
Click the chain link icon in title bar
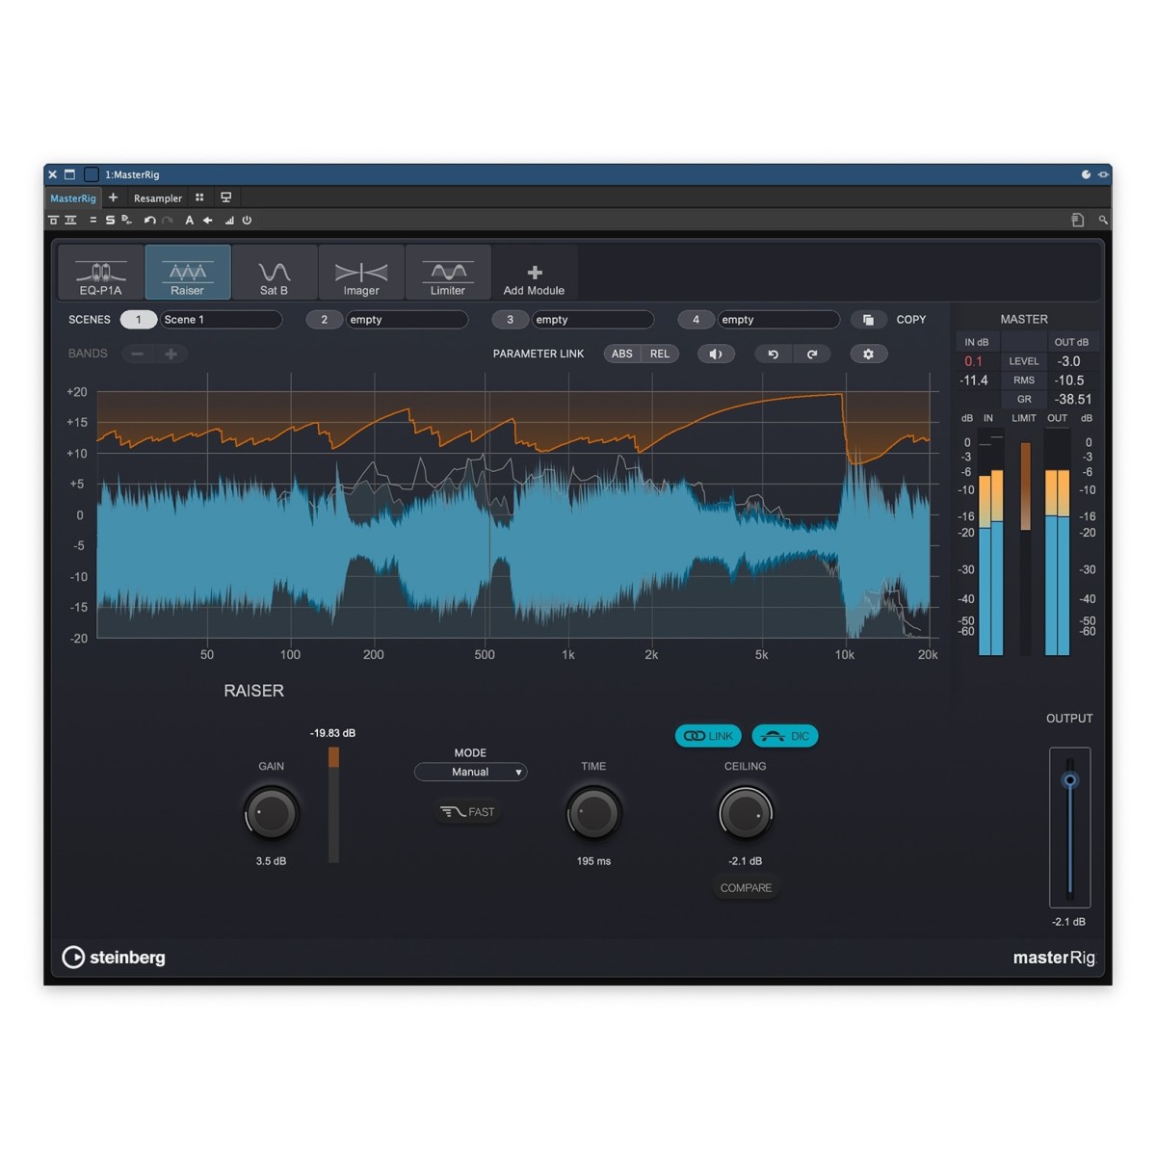coord(1103,174)
